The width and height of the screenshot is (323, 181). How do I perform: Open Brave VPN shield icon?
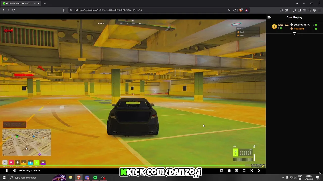tap(314, 10)
